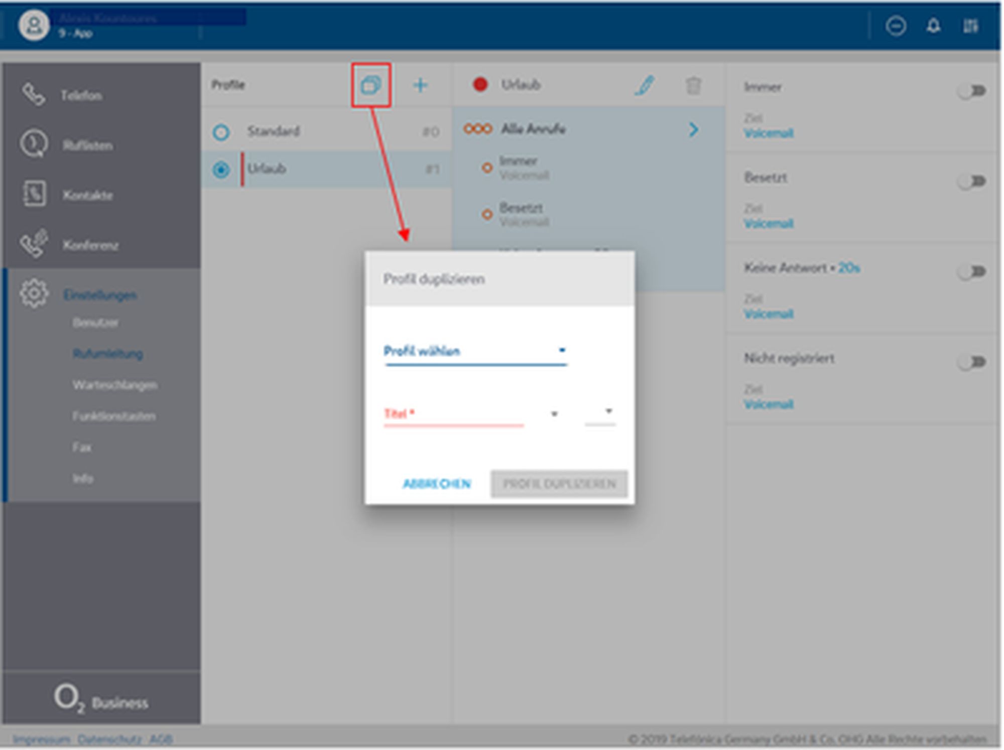Go to Warteschlangen settings submenu
Viewport: 1004px width, 750px height.
(x=115, y=385)
